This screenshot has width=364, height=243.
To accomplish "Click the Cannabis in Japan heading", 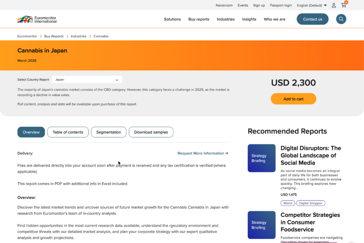I will point(42,51).
